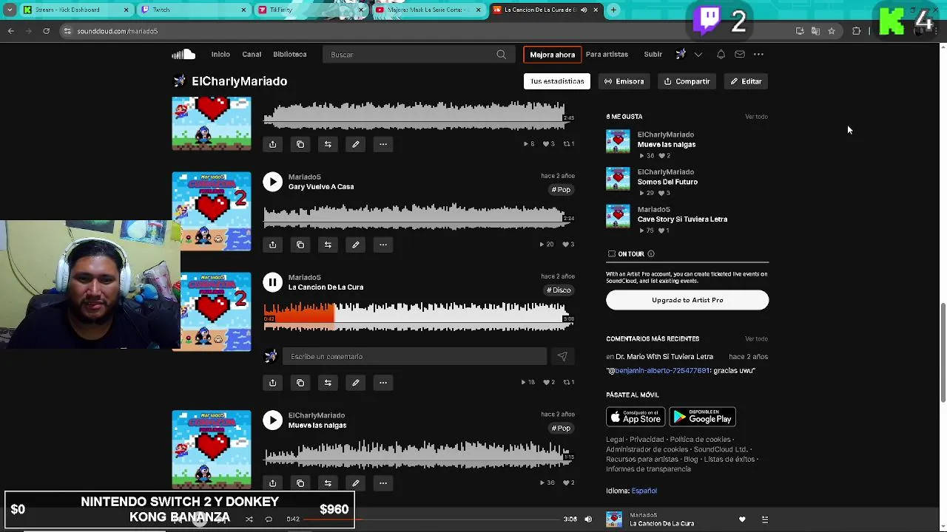Click the On Tour info icon

pos(651,253)
